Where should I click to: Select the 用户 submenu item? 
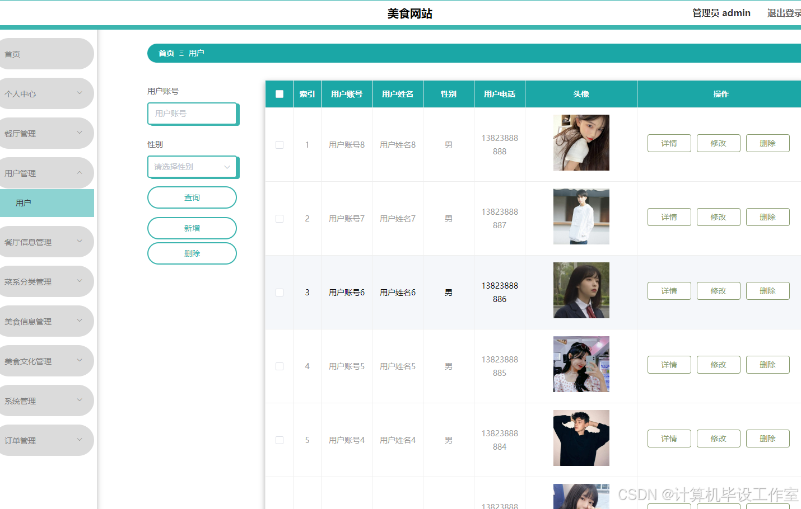[47, 202]
